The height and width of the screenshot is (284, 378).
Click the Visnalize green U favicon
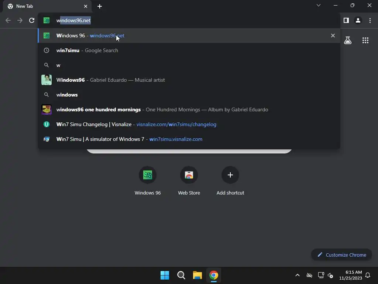tap(47, 124)
